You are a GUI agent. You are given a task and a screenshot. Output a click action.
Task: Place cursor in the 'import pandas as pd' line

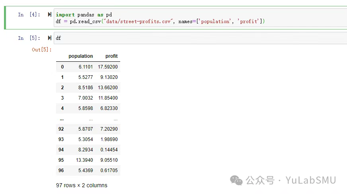click(x=84, y=15)
